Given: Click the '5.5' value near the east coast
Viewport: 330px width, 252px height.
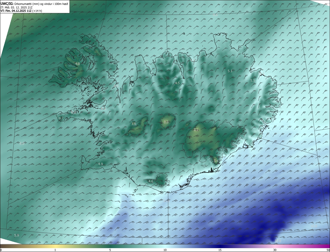Looking at the screenshot, I should [253, 81].
